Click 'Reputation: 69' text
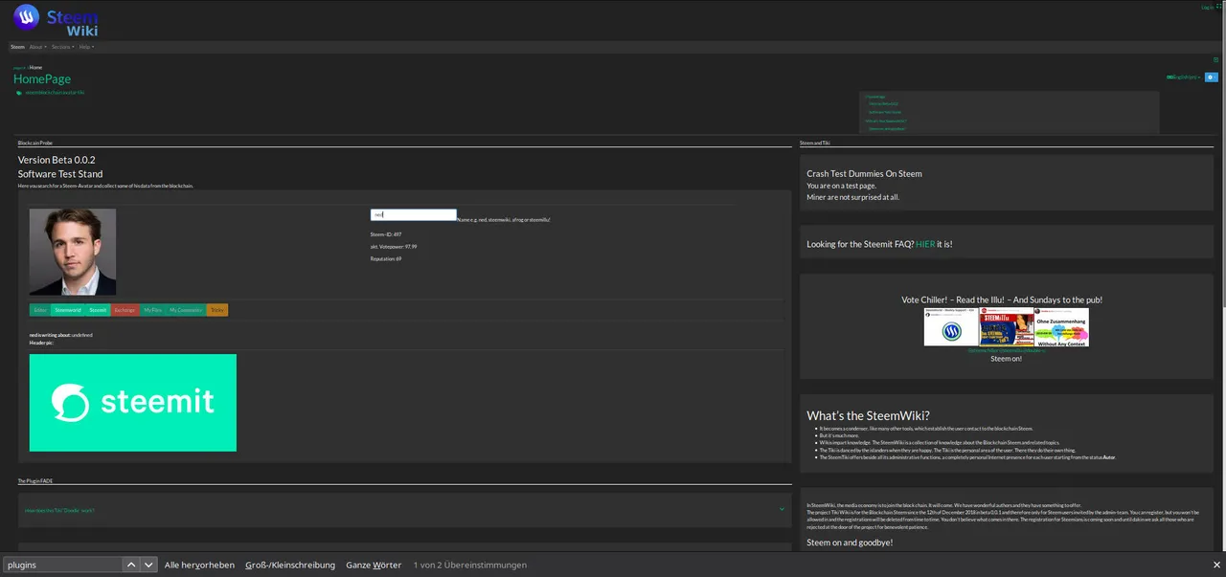 (386, 258)
